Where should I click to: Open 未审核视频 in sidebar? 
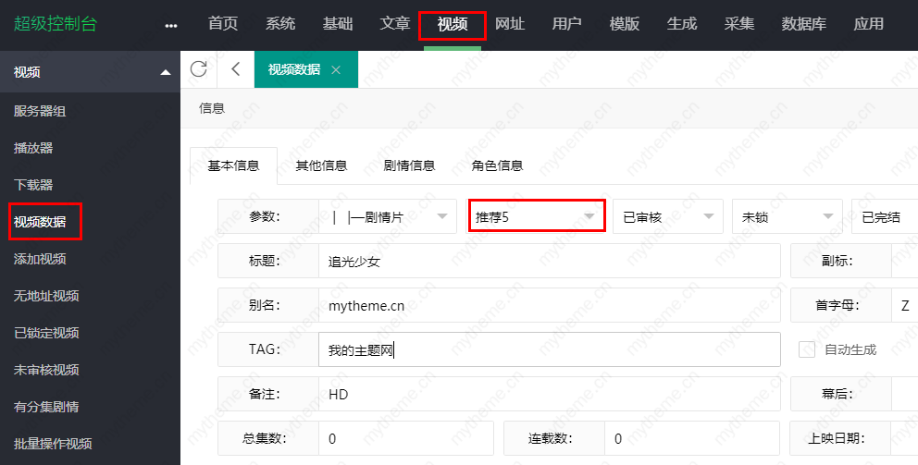46,370
